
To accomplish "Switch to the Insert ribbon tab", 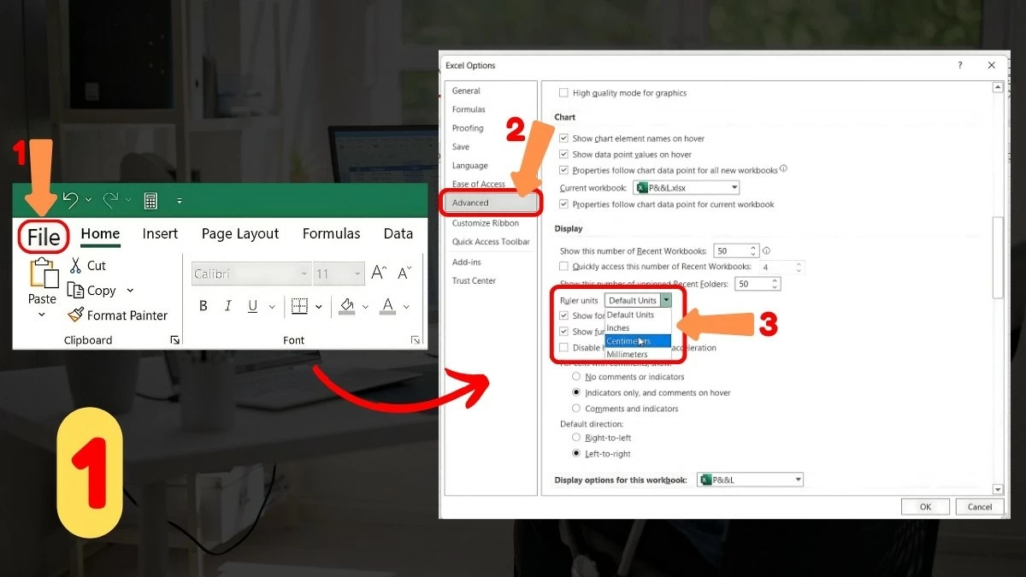I will coord(160,233).
